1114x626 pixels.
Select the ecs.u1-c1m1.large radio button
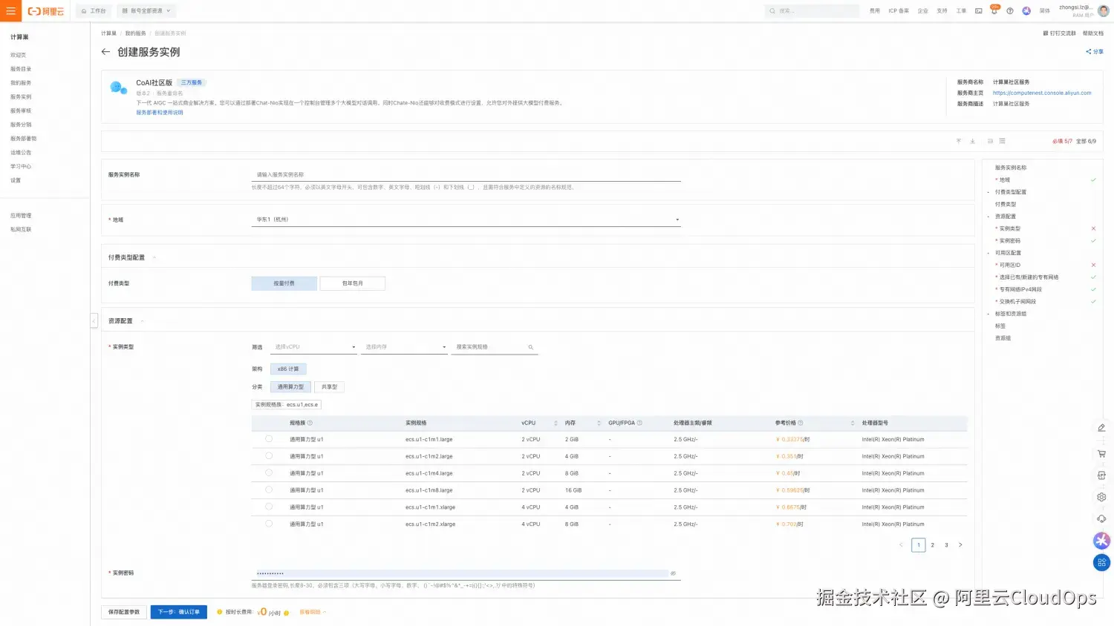click(269, 439)
